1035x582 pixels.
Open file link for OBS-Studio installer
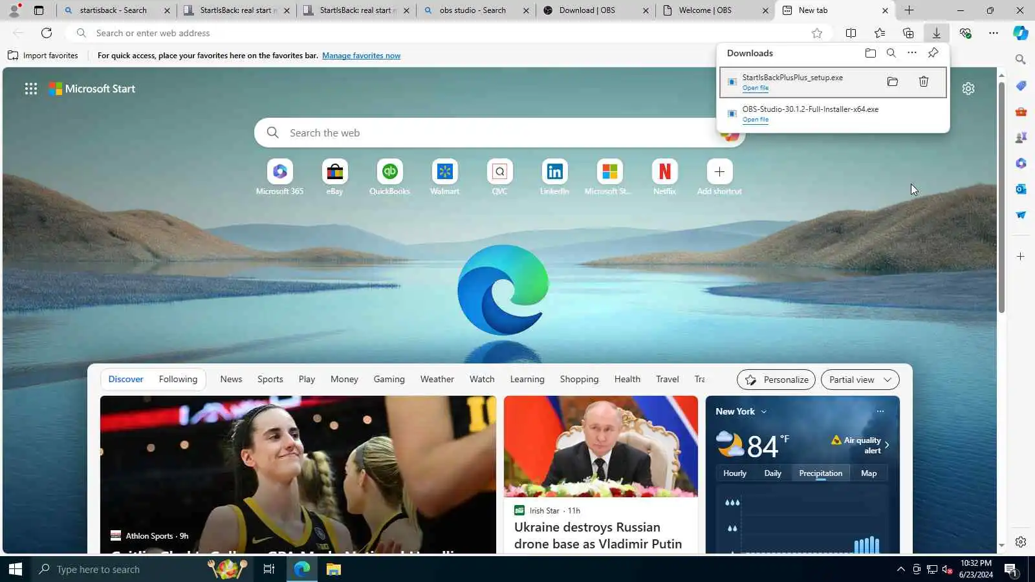tap(756, 120)
